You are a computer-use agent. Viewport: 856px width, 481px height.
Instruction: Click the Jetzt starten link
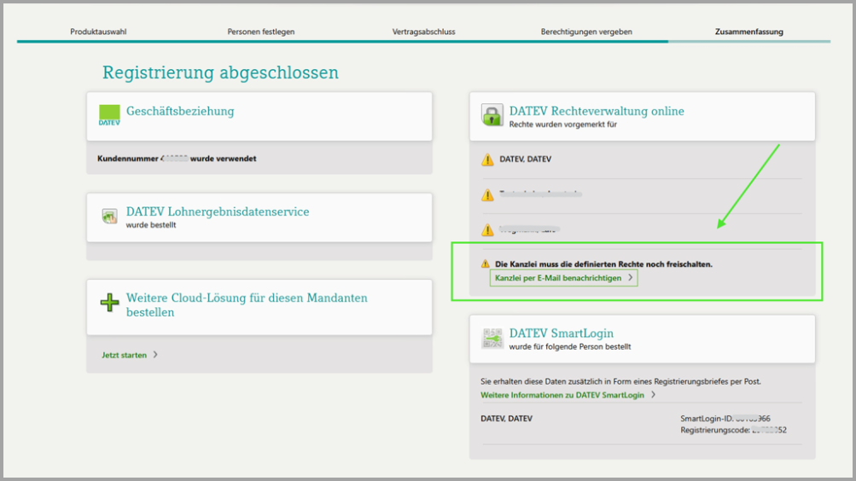coord(124,355)
